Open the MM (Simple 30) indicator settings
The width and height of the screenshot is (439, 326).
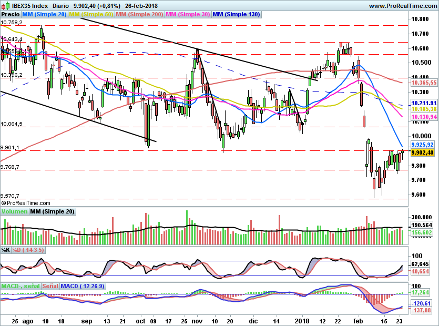pyautogui.click(x=188, y=15)
